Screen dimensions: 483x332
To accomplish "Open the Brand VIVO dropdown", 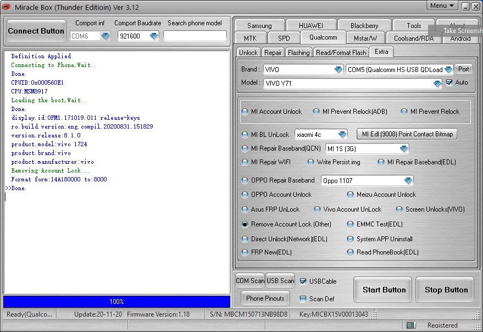I will [338, 69].
